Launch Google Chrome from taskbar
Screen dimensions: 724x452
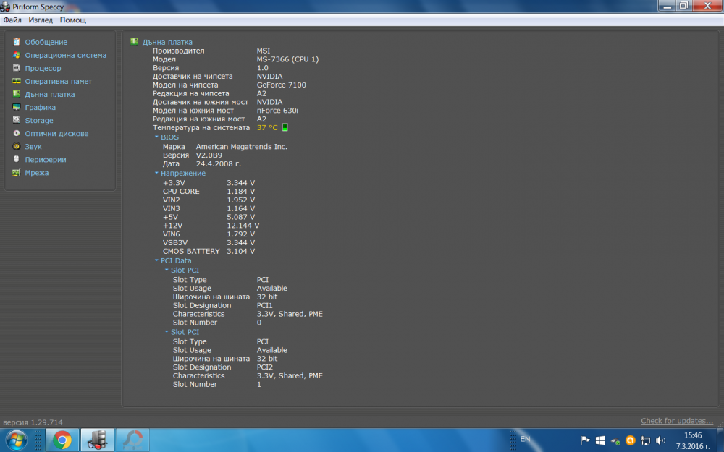coord(62,440)
